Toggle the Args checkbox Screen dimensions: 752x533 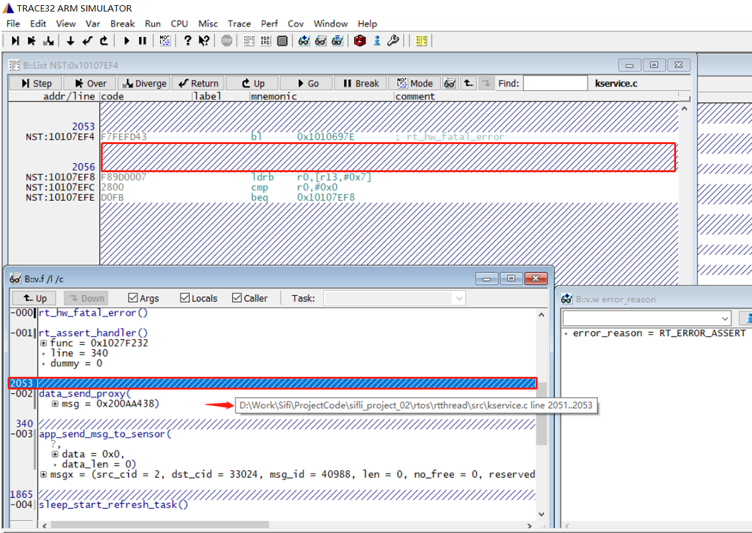tap(133, 298)
